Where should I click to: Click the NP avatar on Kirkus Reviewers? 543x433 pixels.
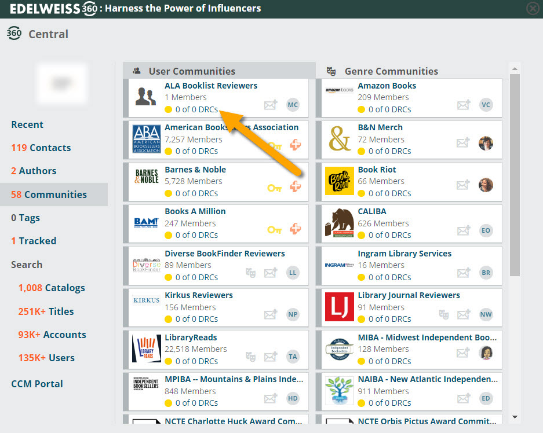(293, 314)
